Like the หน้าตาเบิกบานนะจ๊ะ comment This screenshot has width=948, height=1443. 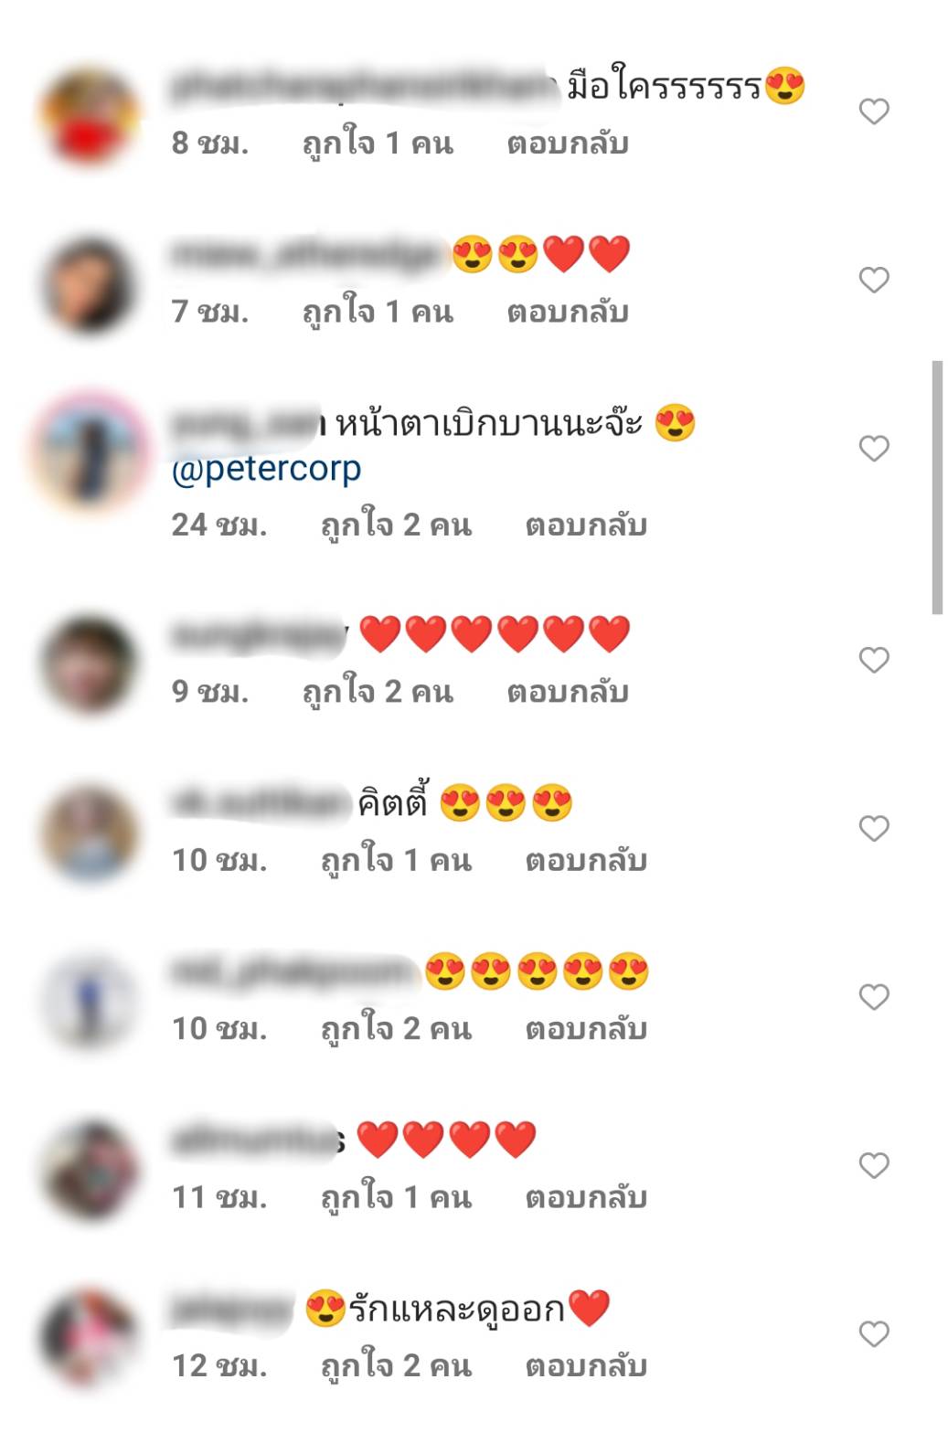874,448
